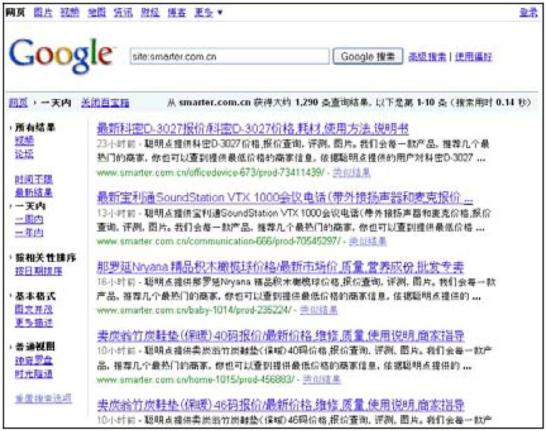
Task: Open similar results for home-1015 result
Action: coord(322,379)
